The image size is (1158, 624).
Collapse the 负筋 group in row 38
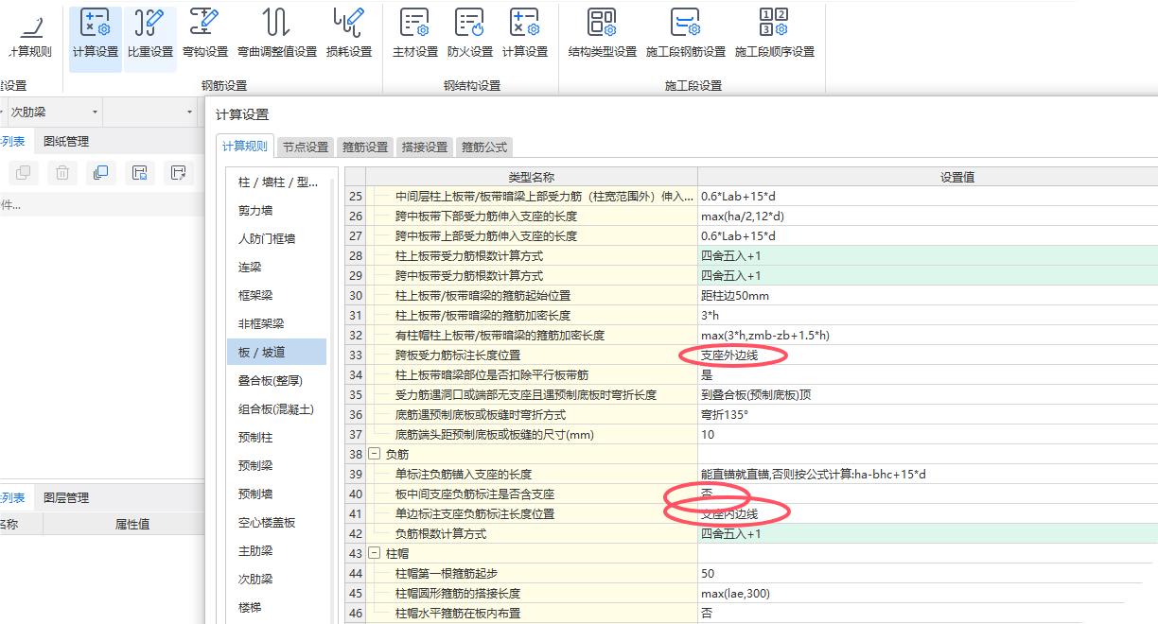tap(374, 454)
